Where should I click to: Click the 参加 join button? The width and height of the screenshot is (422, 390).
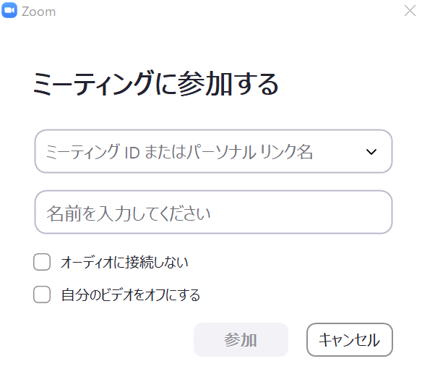241,339
